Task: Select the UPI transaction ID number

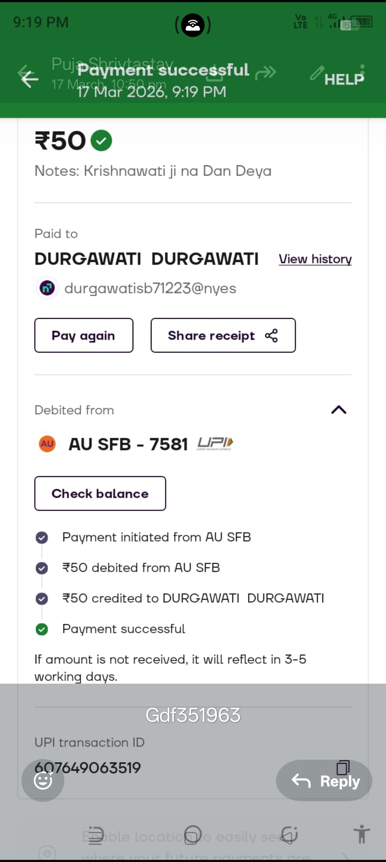Action: tap(88, 768)
